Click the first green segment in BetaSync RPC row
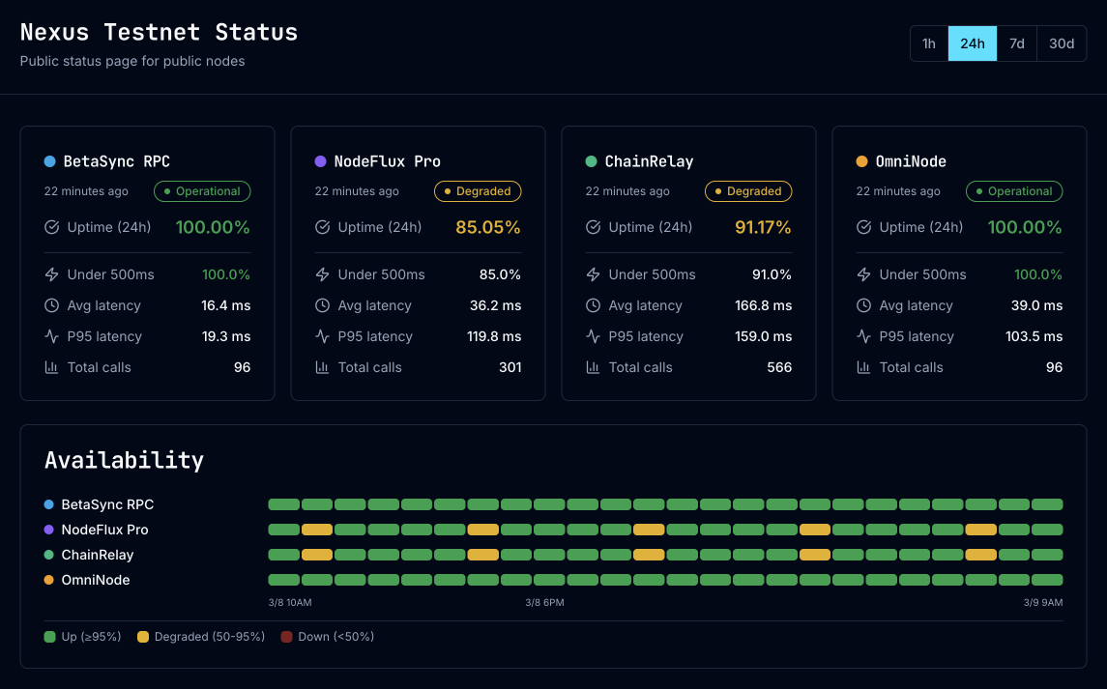Viewport: 1107px width, 689px height. [x=284, y=504]
